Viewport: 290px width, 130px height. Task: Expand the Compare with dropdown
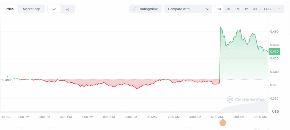coord(188,9)
